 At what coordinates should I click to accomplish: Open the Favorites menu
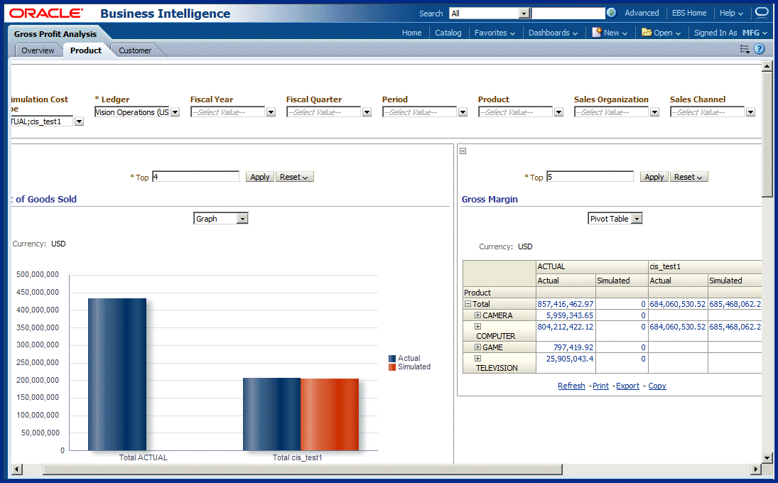[x=495, y=33]
